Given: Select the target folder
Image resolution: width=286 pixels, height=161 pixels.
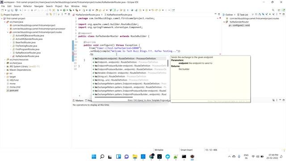Looking at the screenshot, I should (13, 76).
